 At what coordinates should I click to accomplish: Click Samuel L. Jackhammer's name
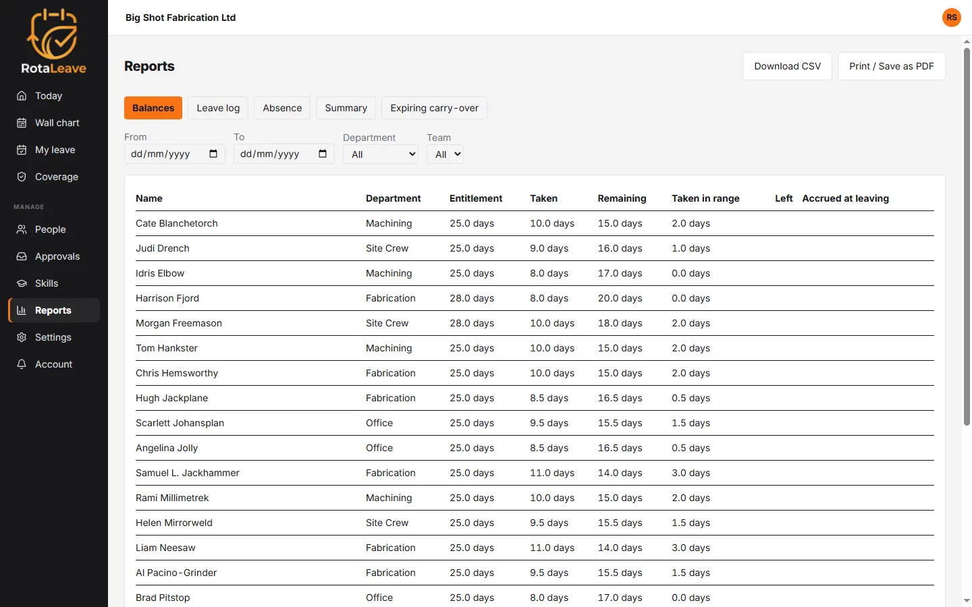point(188,473)
